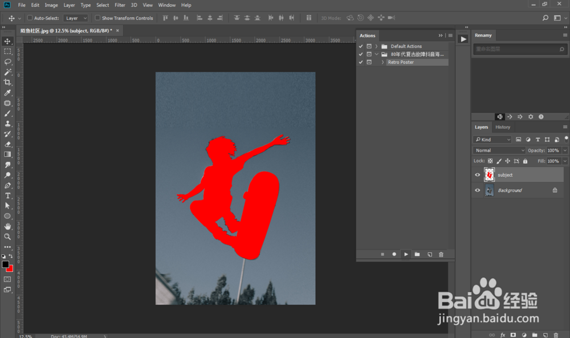
Task: Open Auto-Select Layer dropdown
Action: coord(76,18)
